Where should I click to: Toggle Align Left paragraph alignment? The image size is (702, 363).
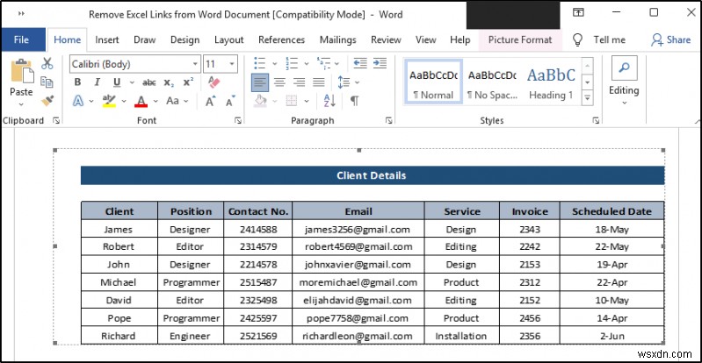pyautogui.click(x=260, y=82)
